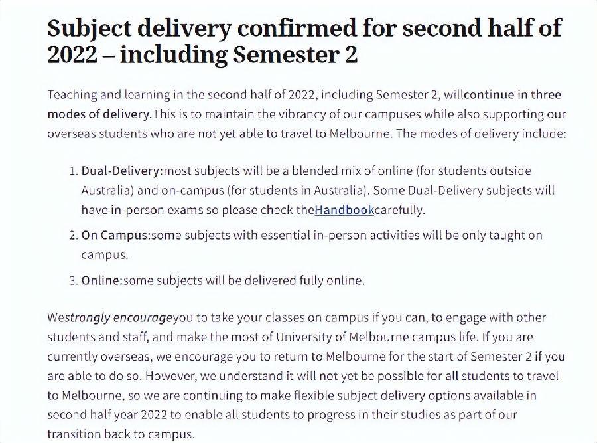597x443 pixels.
Task: Click list number 3 marker
Action: click(74, 280)
